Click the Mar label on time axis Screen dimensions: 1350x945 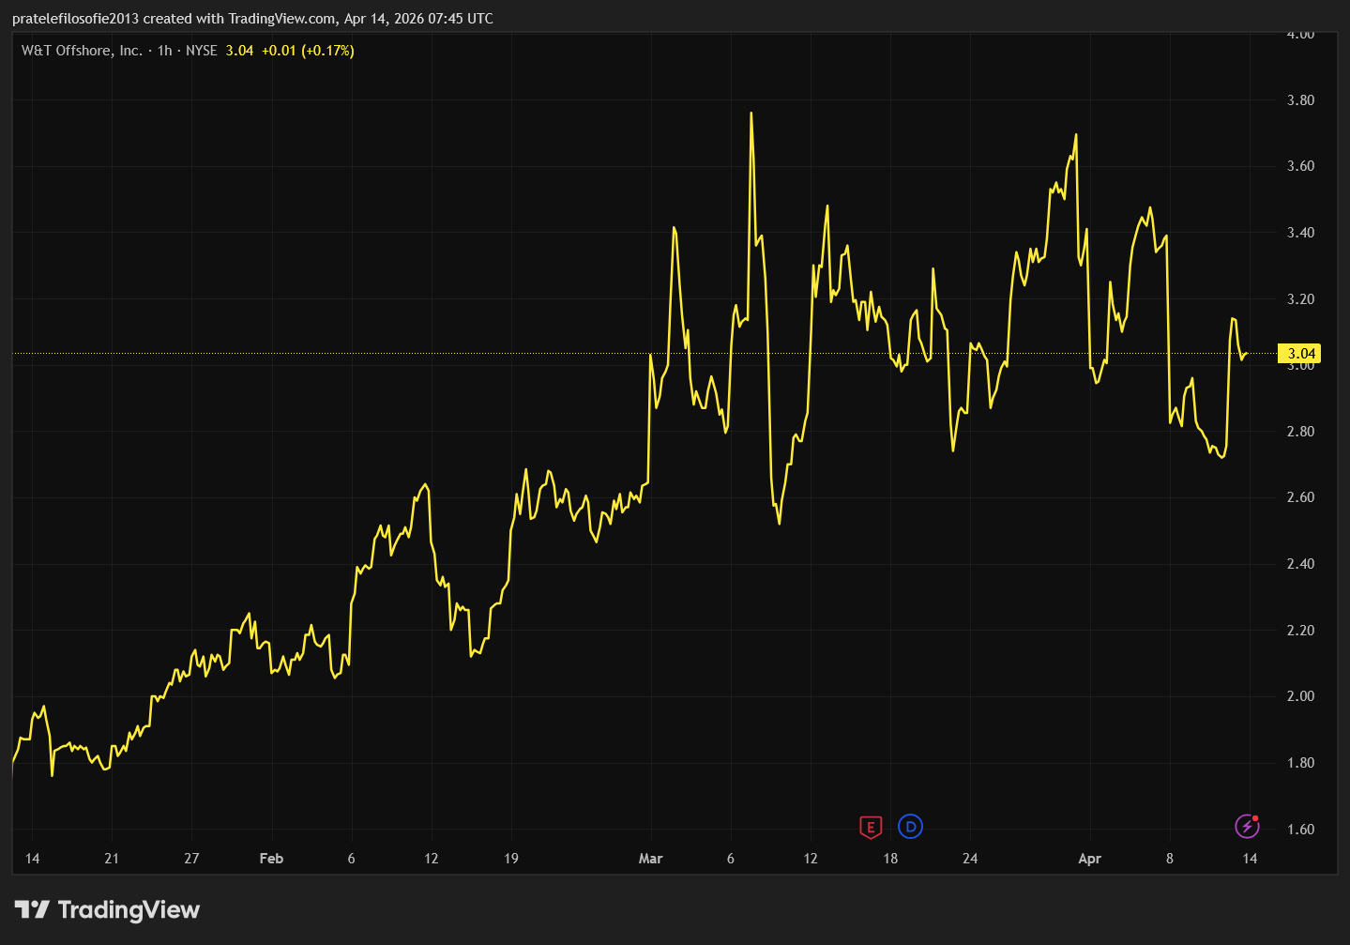point(650,859)
